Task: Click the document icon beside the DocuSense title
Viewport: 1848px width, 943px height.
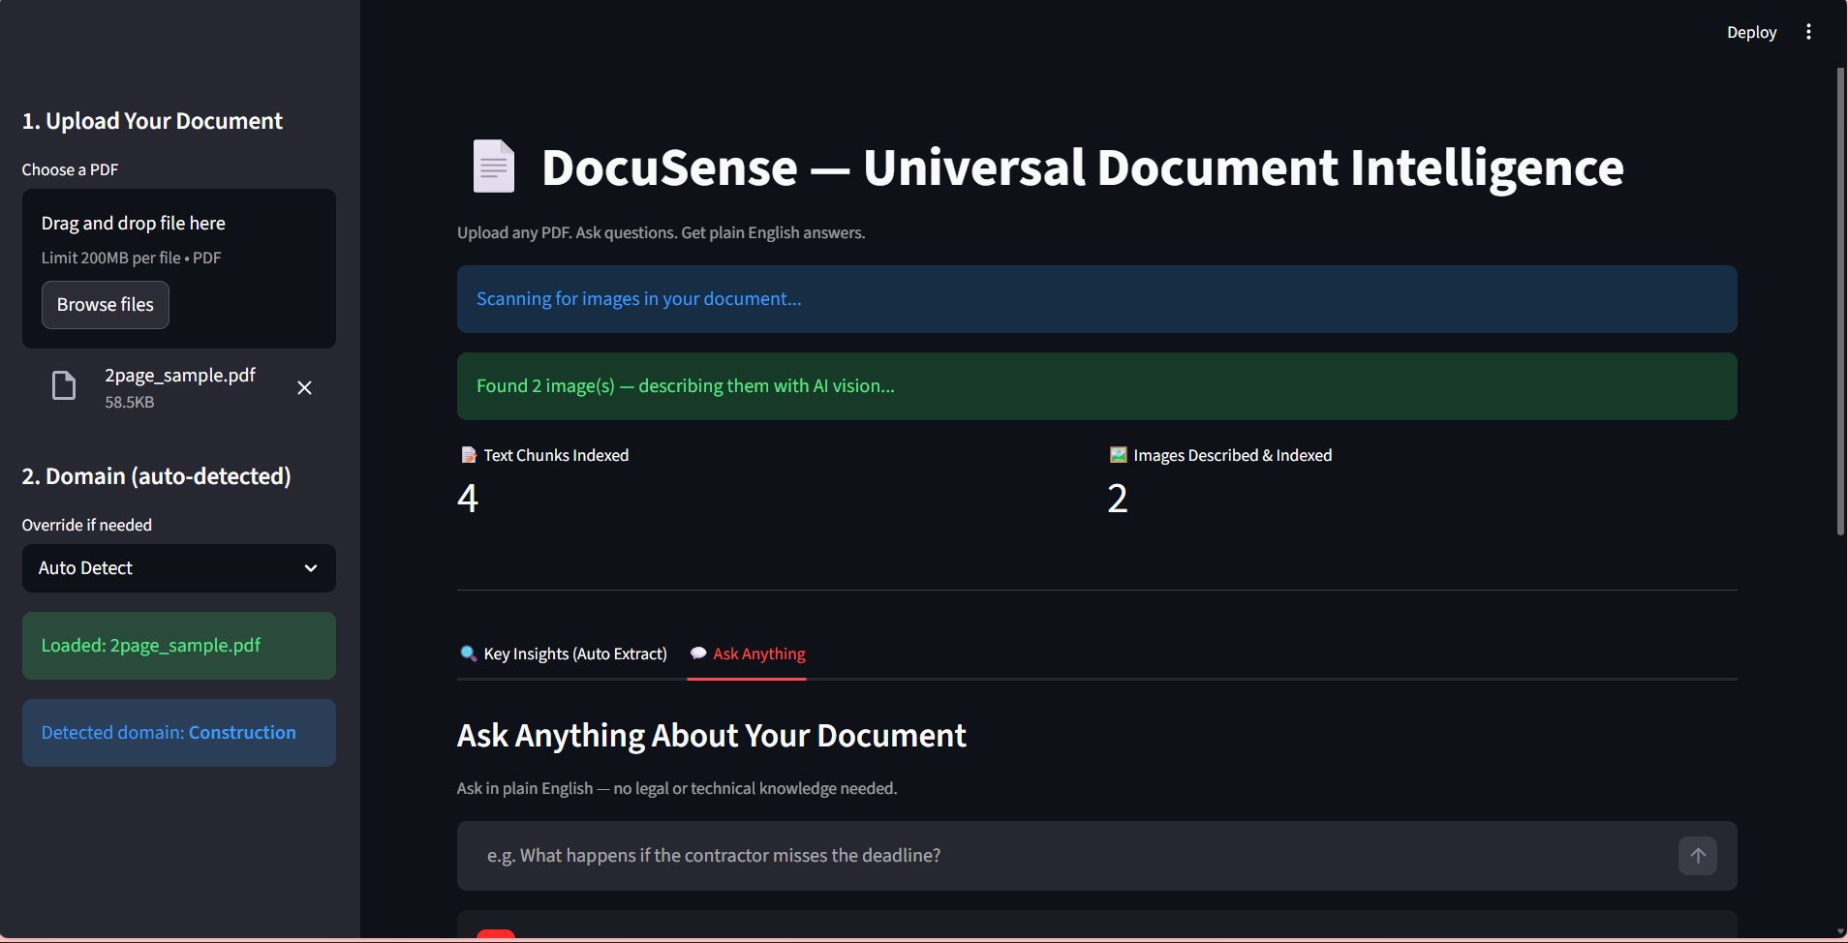Action: coord(493,166)
